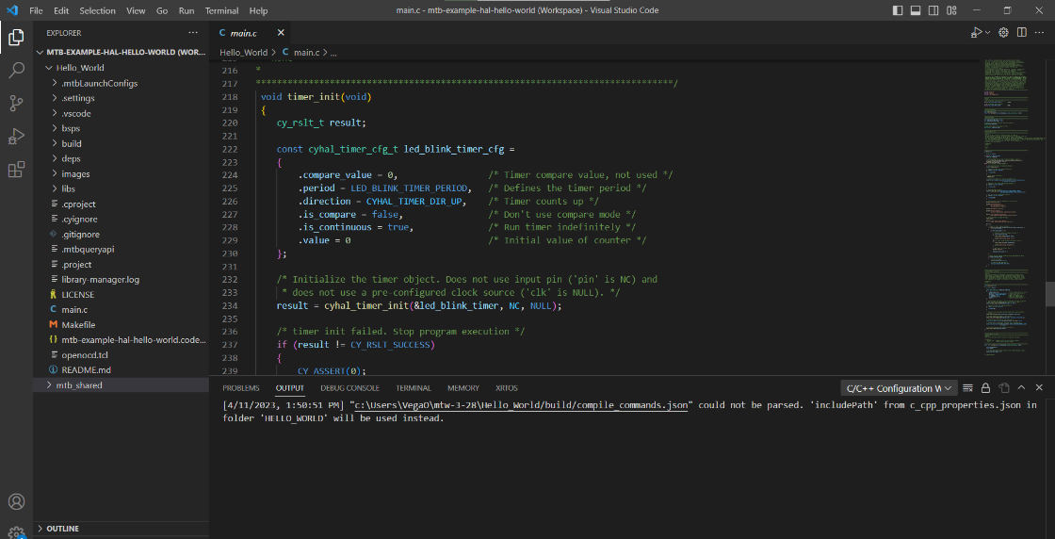Open Explorer views and more actions ellipsis
Screen dimensions: 1055x539
click(x=193, y=32)
